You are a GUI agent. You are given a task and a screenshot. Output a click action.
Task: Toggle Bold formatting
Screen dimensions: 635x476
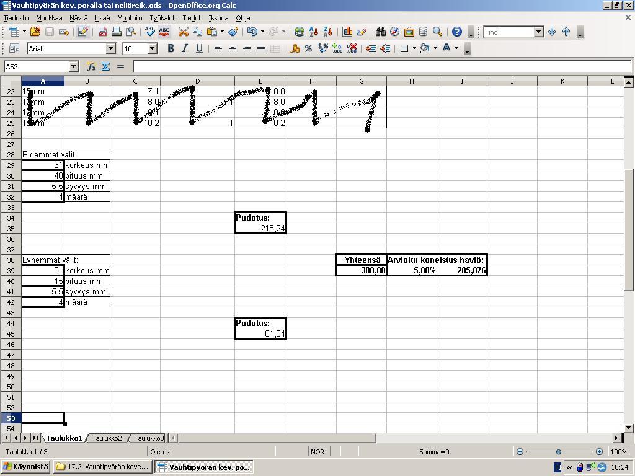171,48
